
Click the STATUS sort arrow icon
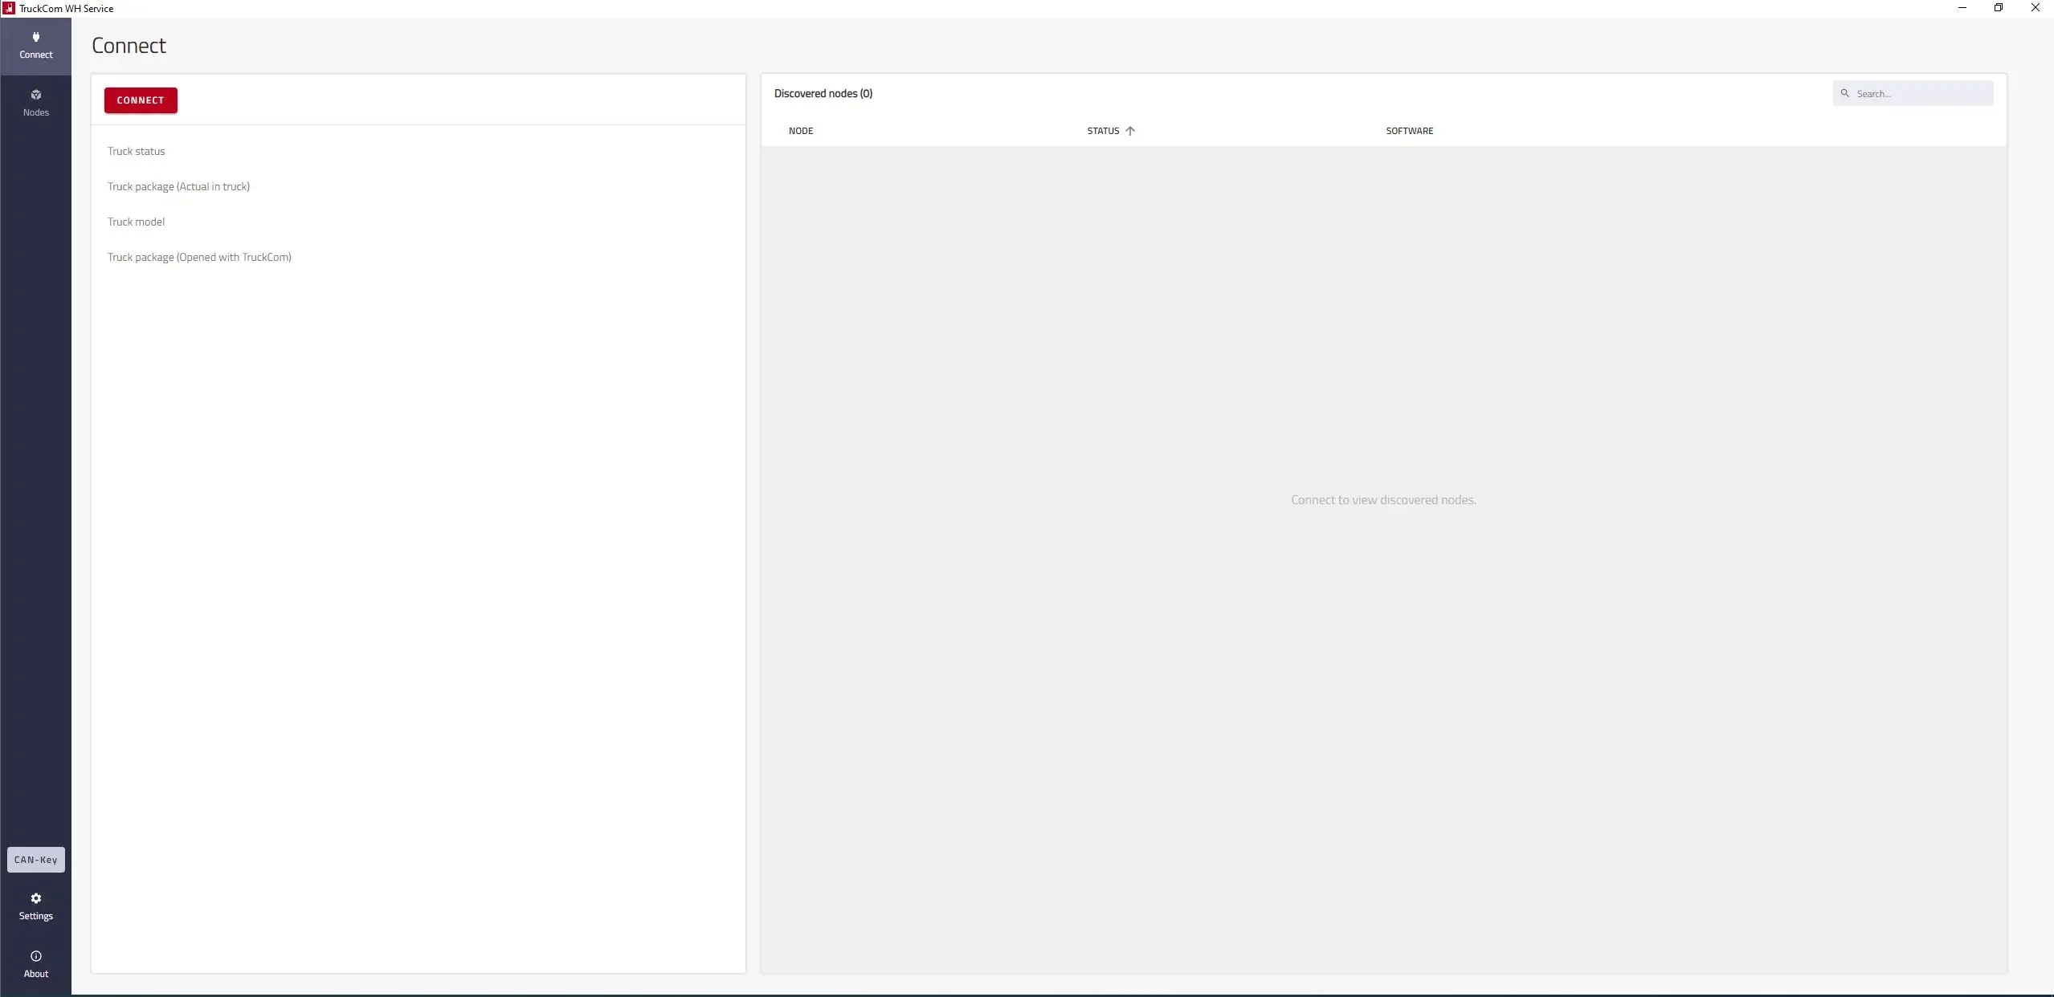tap(1130, 131)
